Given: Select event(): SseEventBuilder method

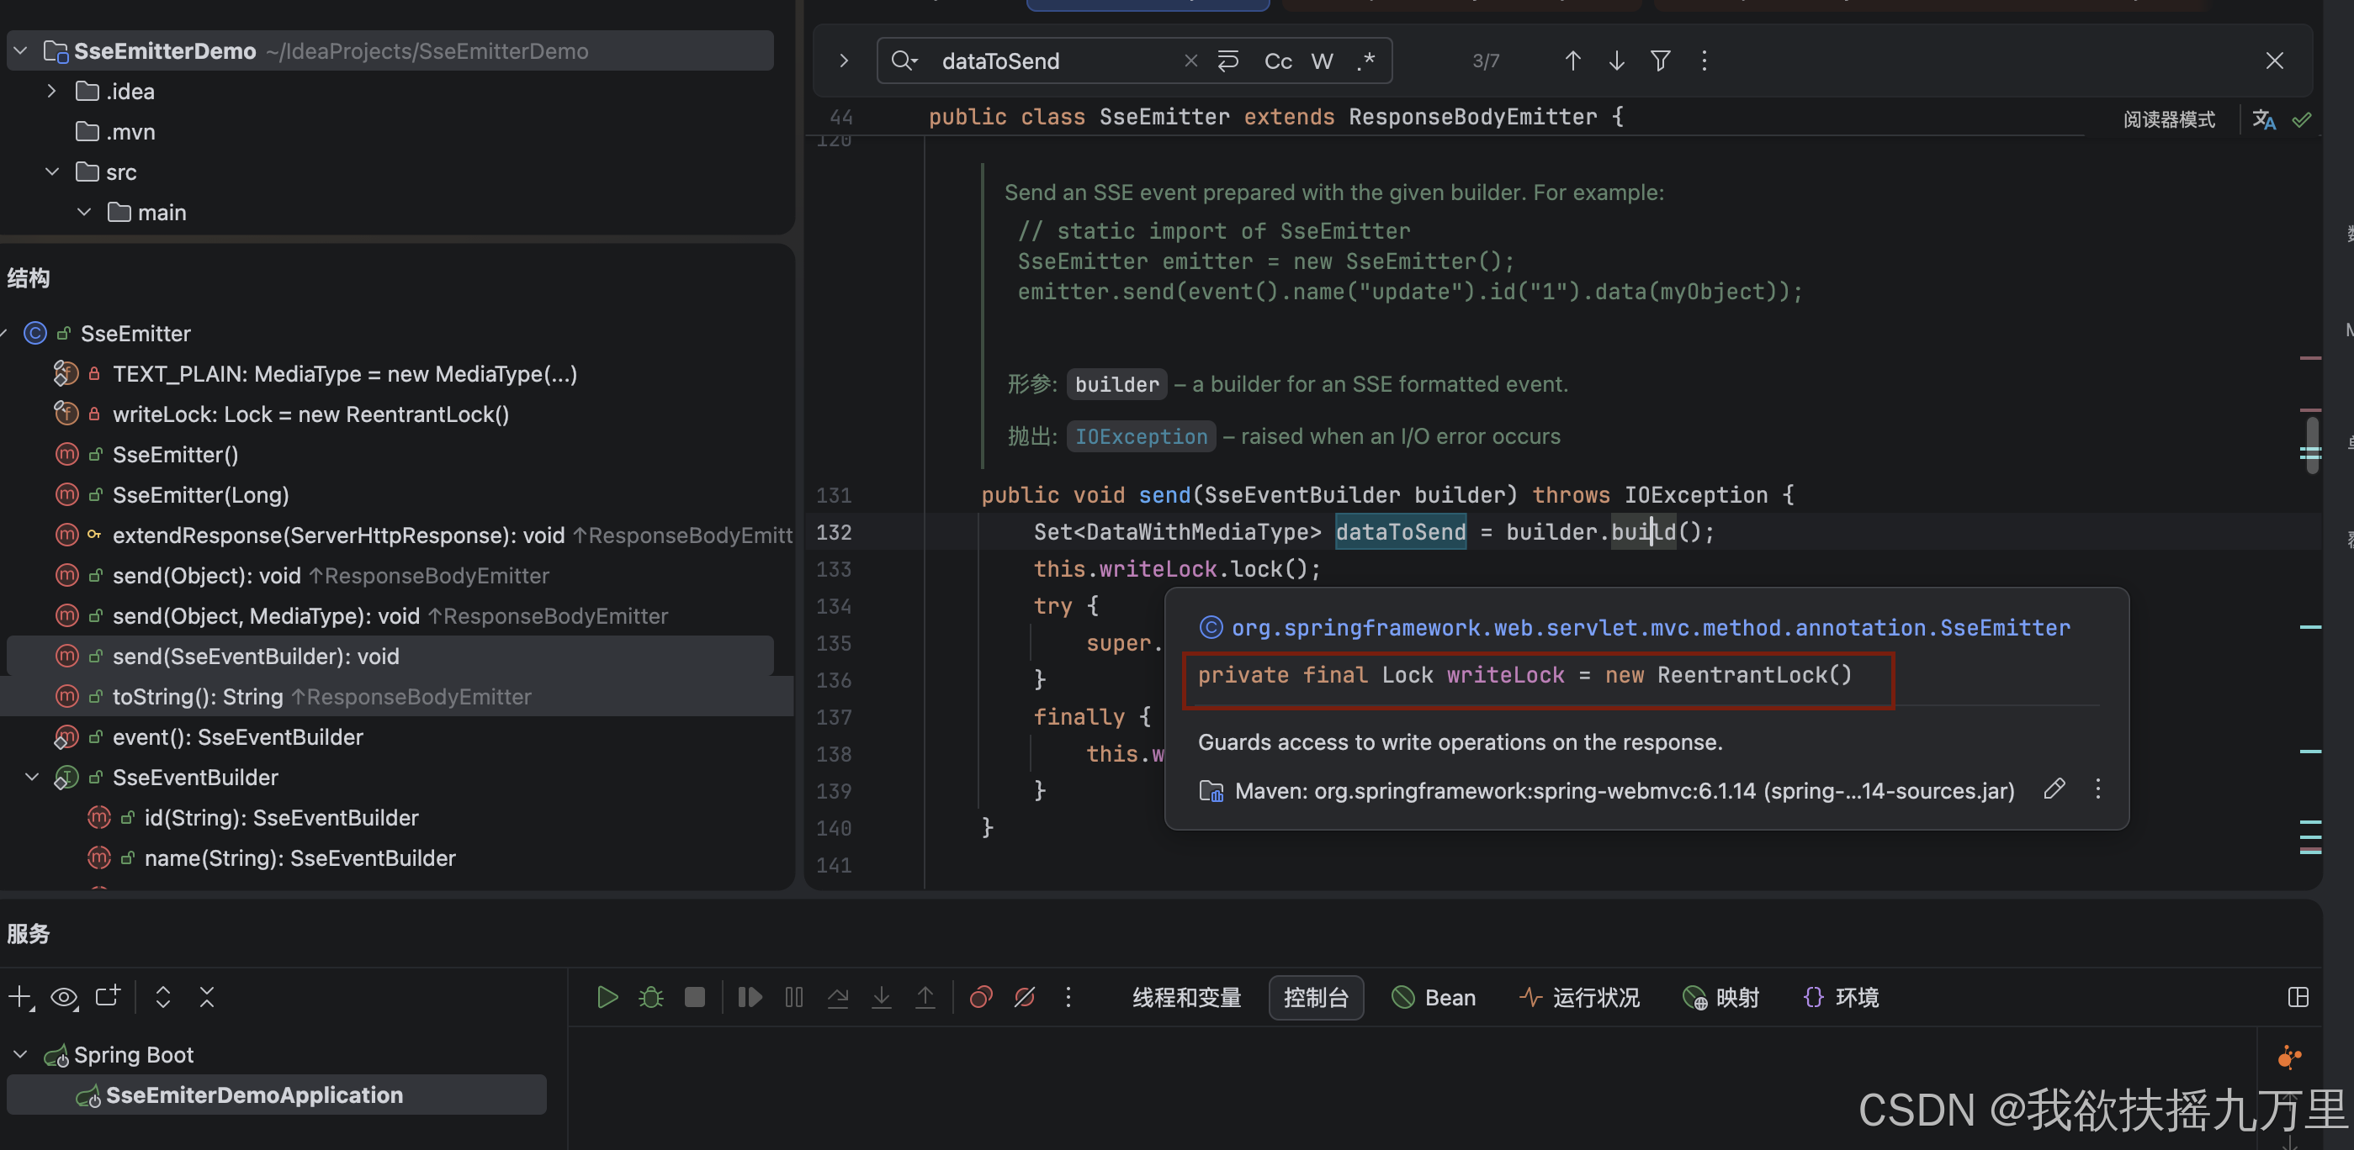Looking at the screenshot, I should pyautogui.click(x=237, y=736).
